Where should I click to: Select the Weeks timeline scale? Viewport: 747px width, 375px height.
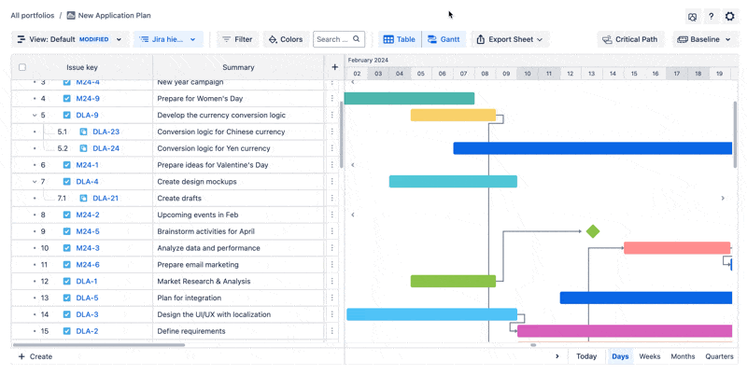click(649, 356)
